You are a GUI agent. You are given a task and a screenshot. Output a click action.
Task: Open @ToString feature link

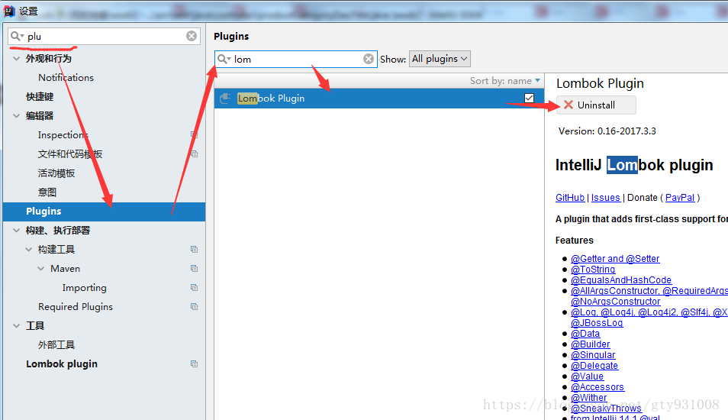tap(593, 270)
